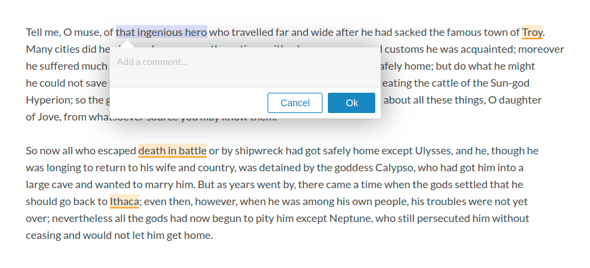Click the word 'Hyperion' in first paragraph
This screenshot has height=268, width=590.
point(43,100)
